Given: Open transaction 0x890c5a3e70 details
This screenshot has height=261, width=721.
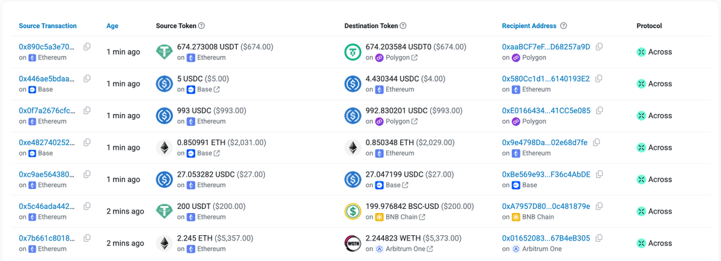Looking at the screenshot, I should (47, 47).
